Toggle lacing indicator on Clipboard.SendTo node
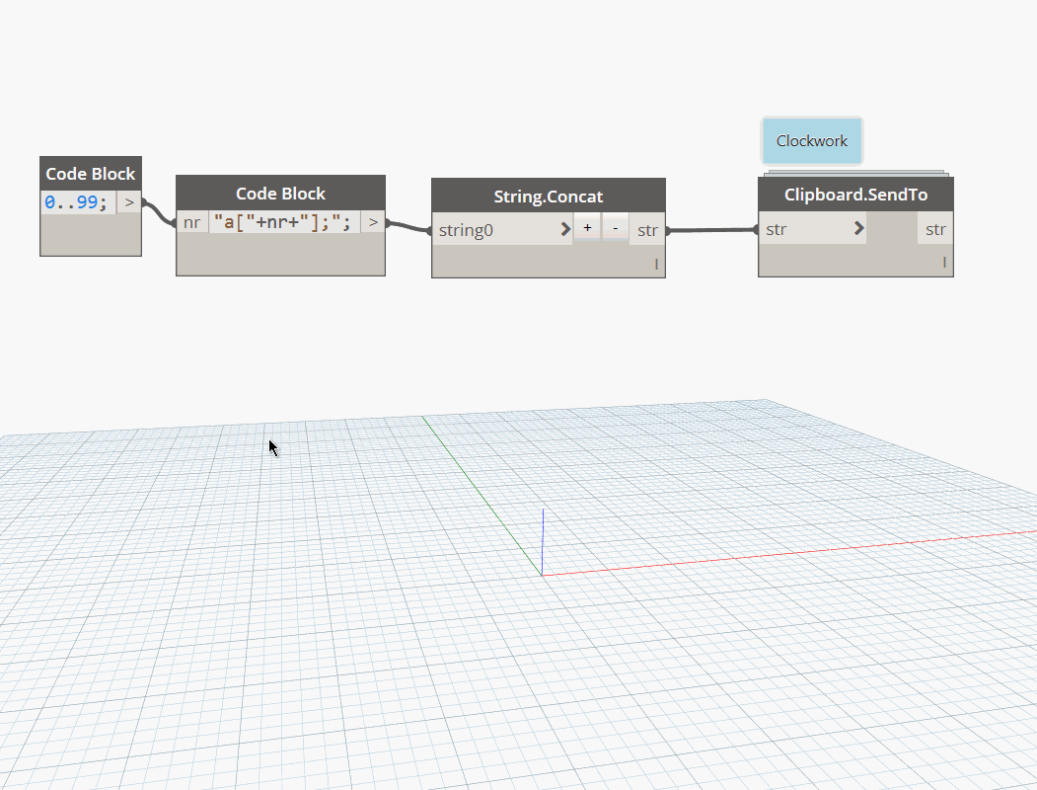The height and width of the screenshot is (790, 1037). [944, 263]
